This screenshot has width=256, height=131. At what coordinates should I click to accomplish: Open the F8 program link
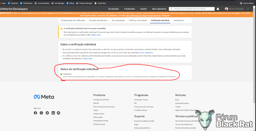(135, 103)
